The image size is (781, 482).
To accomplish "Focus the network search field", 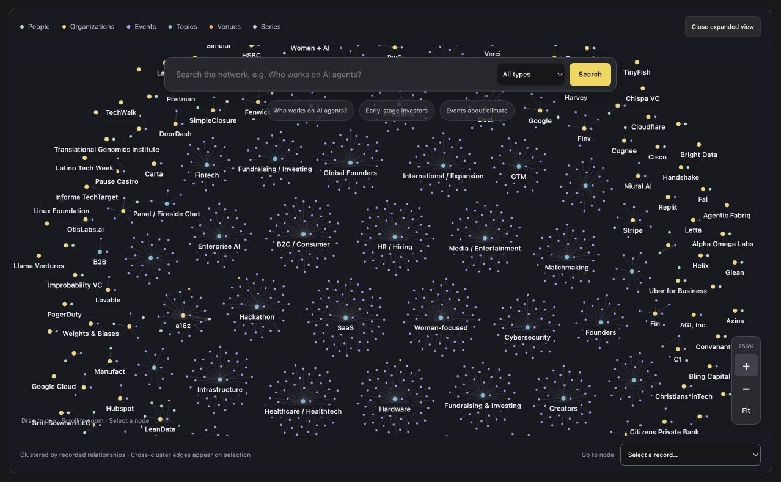I will point(333,75).
